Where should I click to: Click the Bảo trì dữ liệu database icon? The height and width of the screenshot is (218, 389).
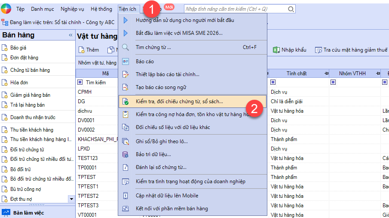(126, 154)
